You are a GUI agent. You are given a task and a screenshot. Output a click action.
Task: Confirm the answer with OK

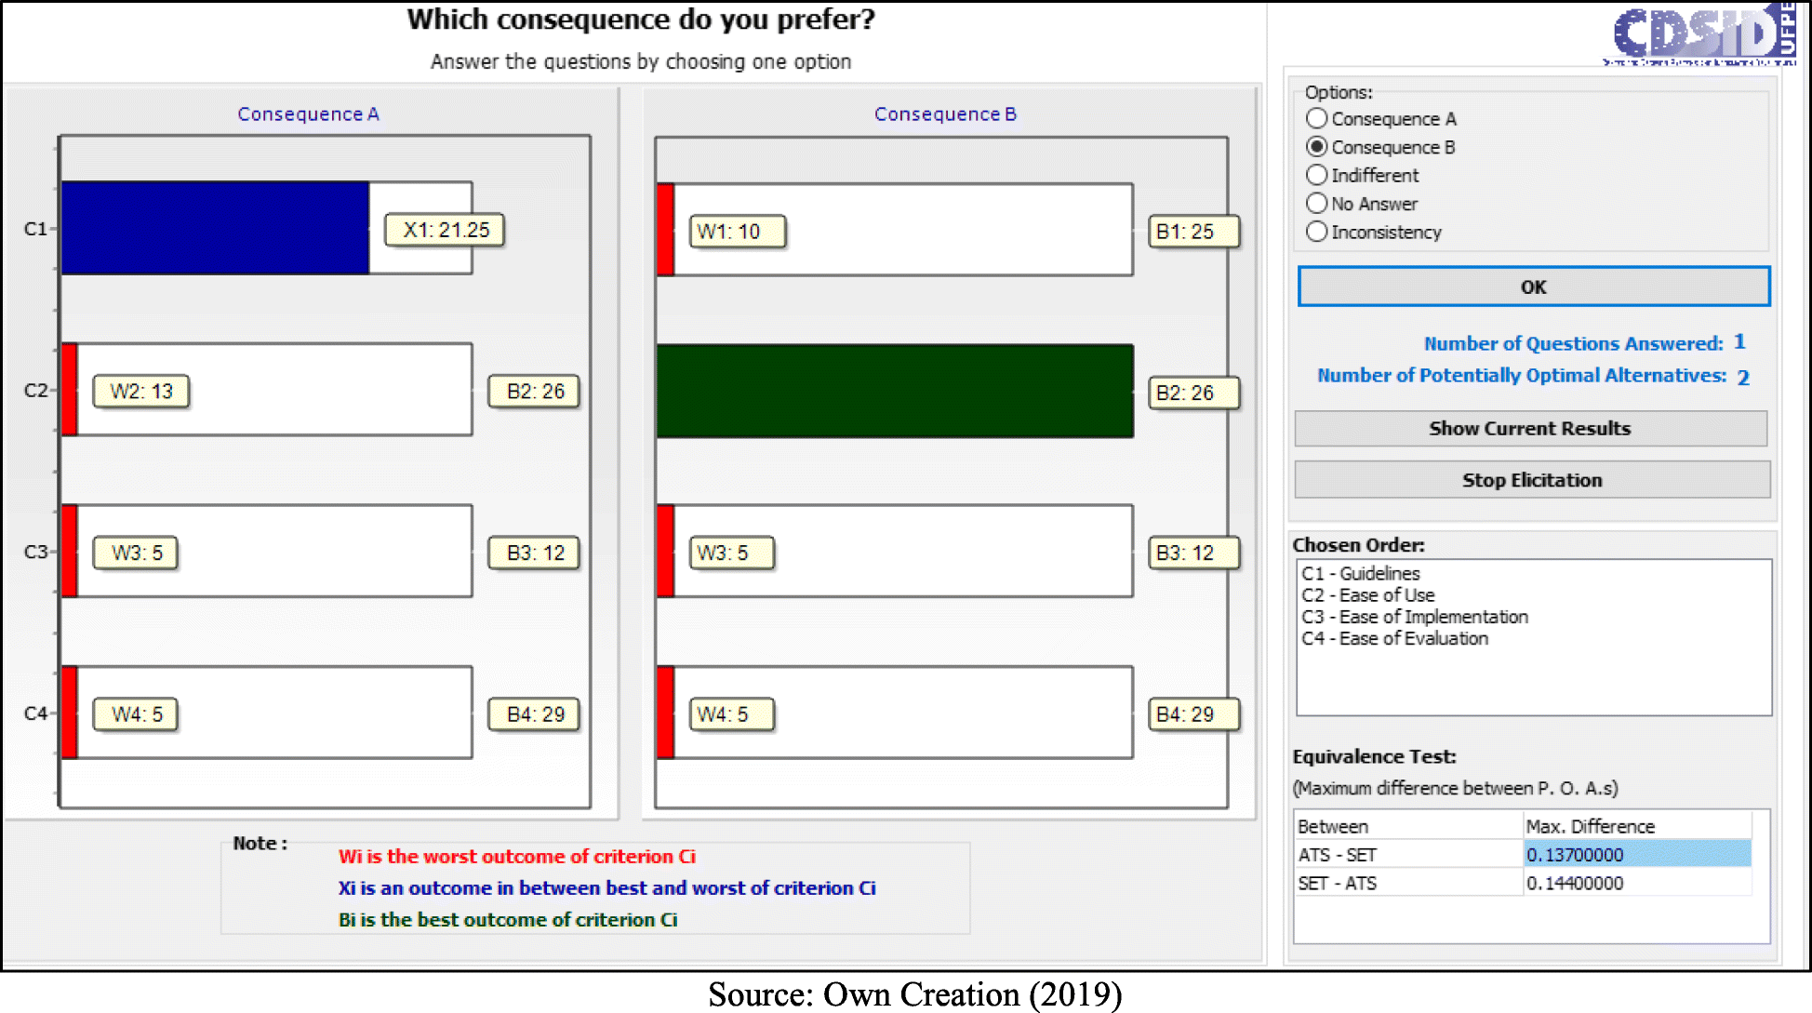(1534, 287)
